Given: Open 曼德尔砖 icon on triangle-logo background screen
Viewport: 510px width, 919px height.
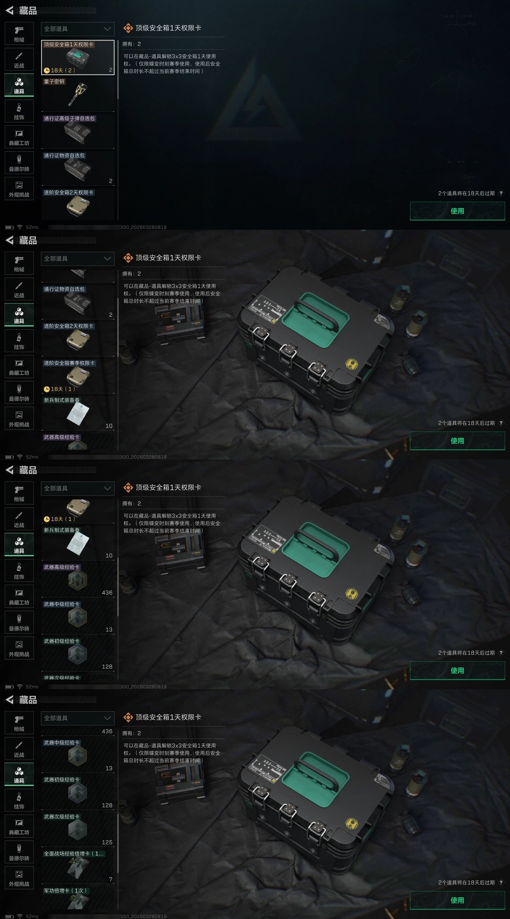Looking at the screenshot, I should click(x=19, y=163).
